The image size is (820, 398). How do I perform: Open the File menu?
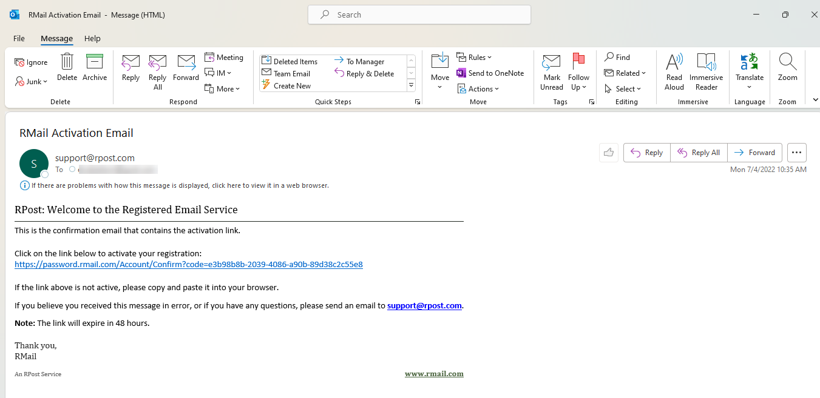(19, 38)
